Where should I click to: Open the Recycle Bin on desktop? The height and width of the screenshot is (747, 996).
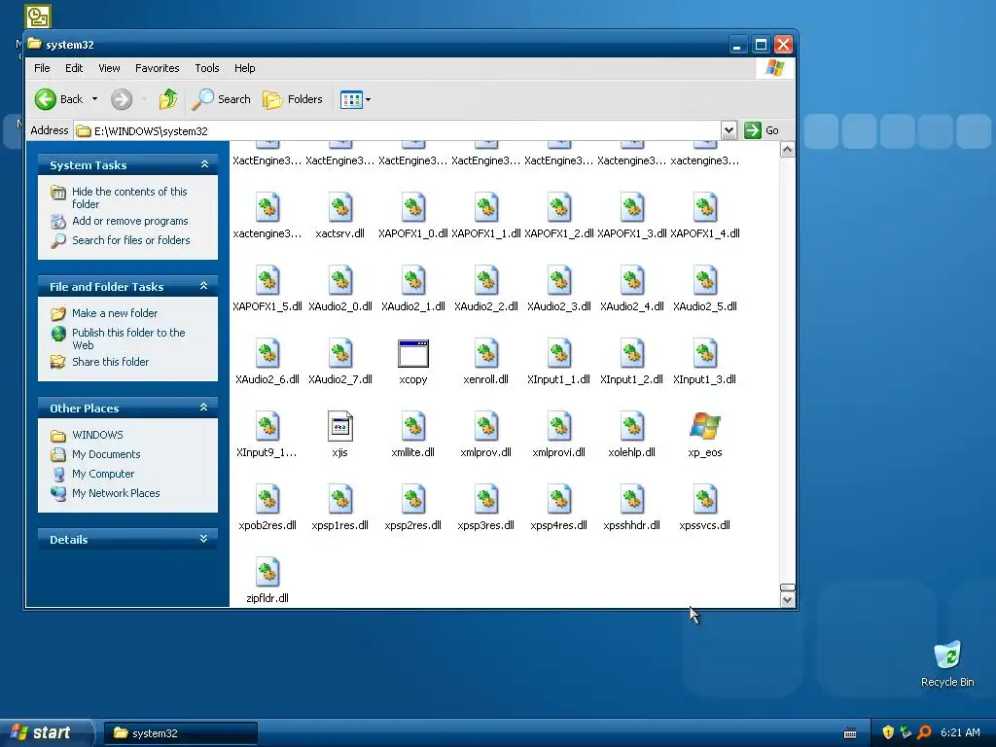pyautogui.click(x=947, y=663)
